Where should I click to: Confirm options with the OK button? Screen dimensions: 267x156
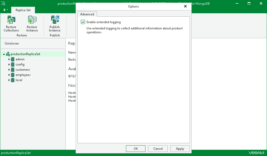(136, 149)
